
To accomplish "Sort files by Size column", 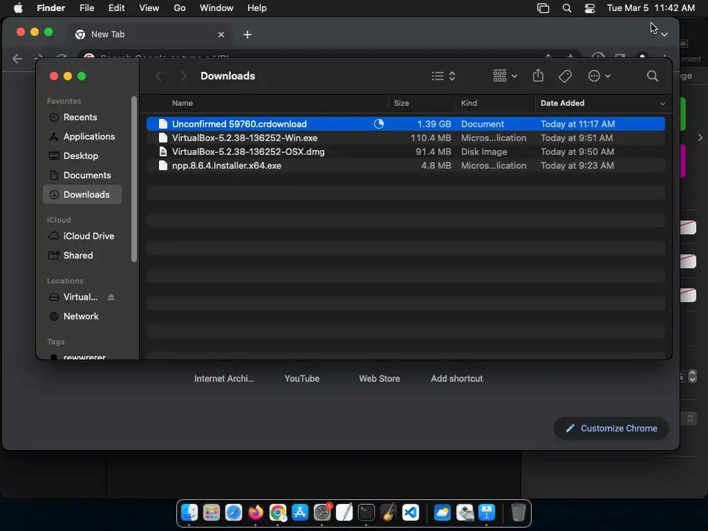I will tap(402, 103).
